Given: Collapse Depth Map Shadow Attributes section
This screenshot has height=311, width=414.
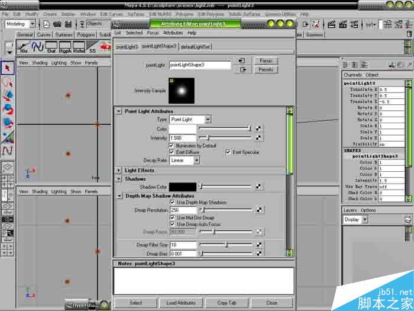Looking at the screenshot, I should (x=119, y=196).
